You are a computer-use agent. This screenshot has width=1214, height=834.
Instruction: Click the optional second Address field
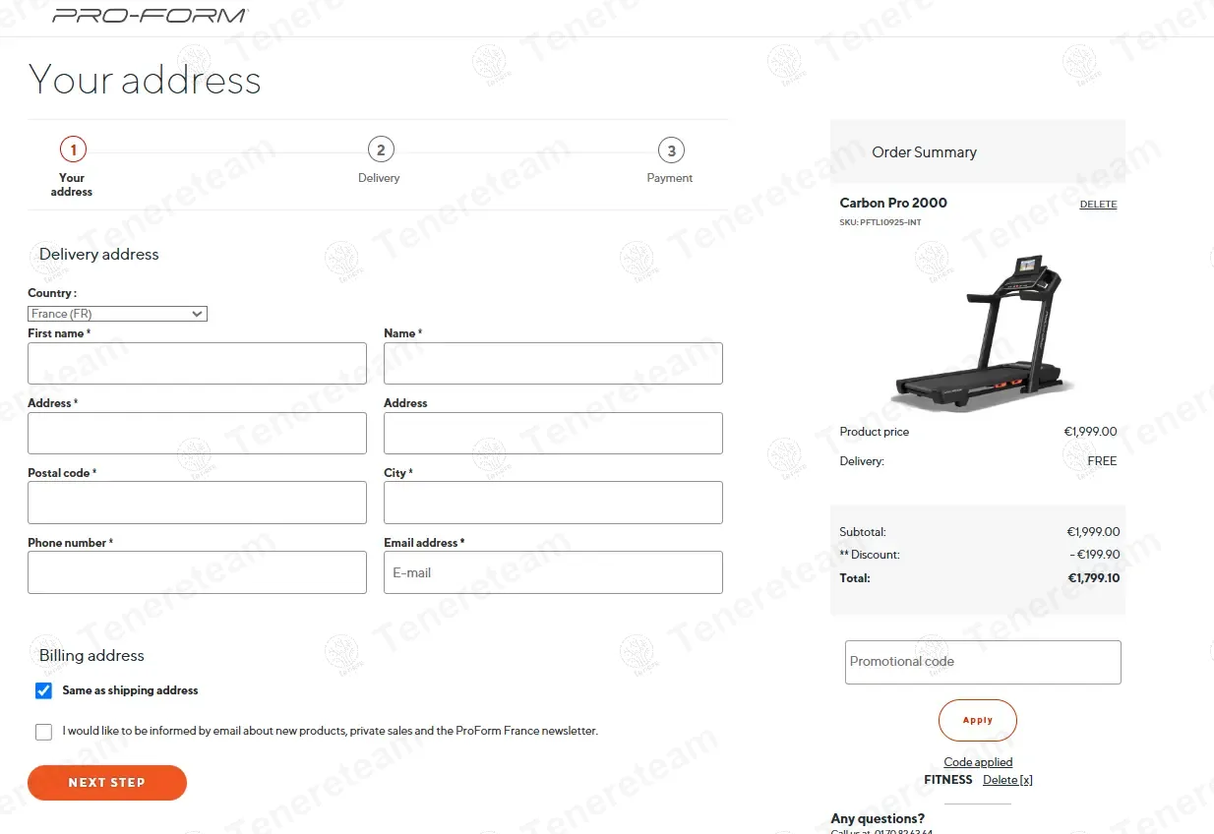(x=553, y=433)
